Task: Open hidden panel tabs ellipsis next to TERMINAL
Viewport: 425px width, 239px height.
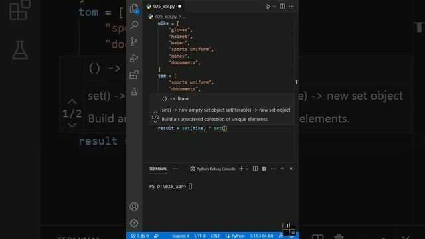Action: pos(175,169)
